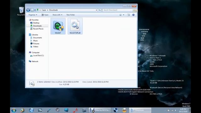Click the details pane file icon

[x=32, y=83]
